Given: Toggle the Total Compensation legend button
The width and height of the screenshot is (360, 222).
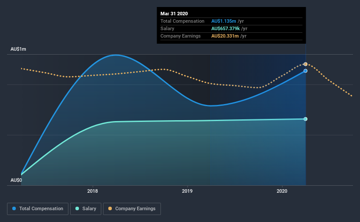Looking at the screenshot, I should click(x=38, y=209).
